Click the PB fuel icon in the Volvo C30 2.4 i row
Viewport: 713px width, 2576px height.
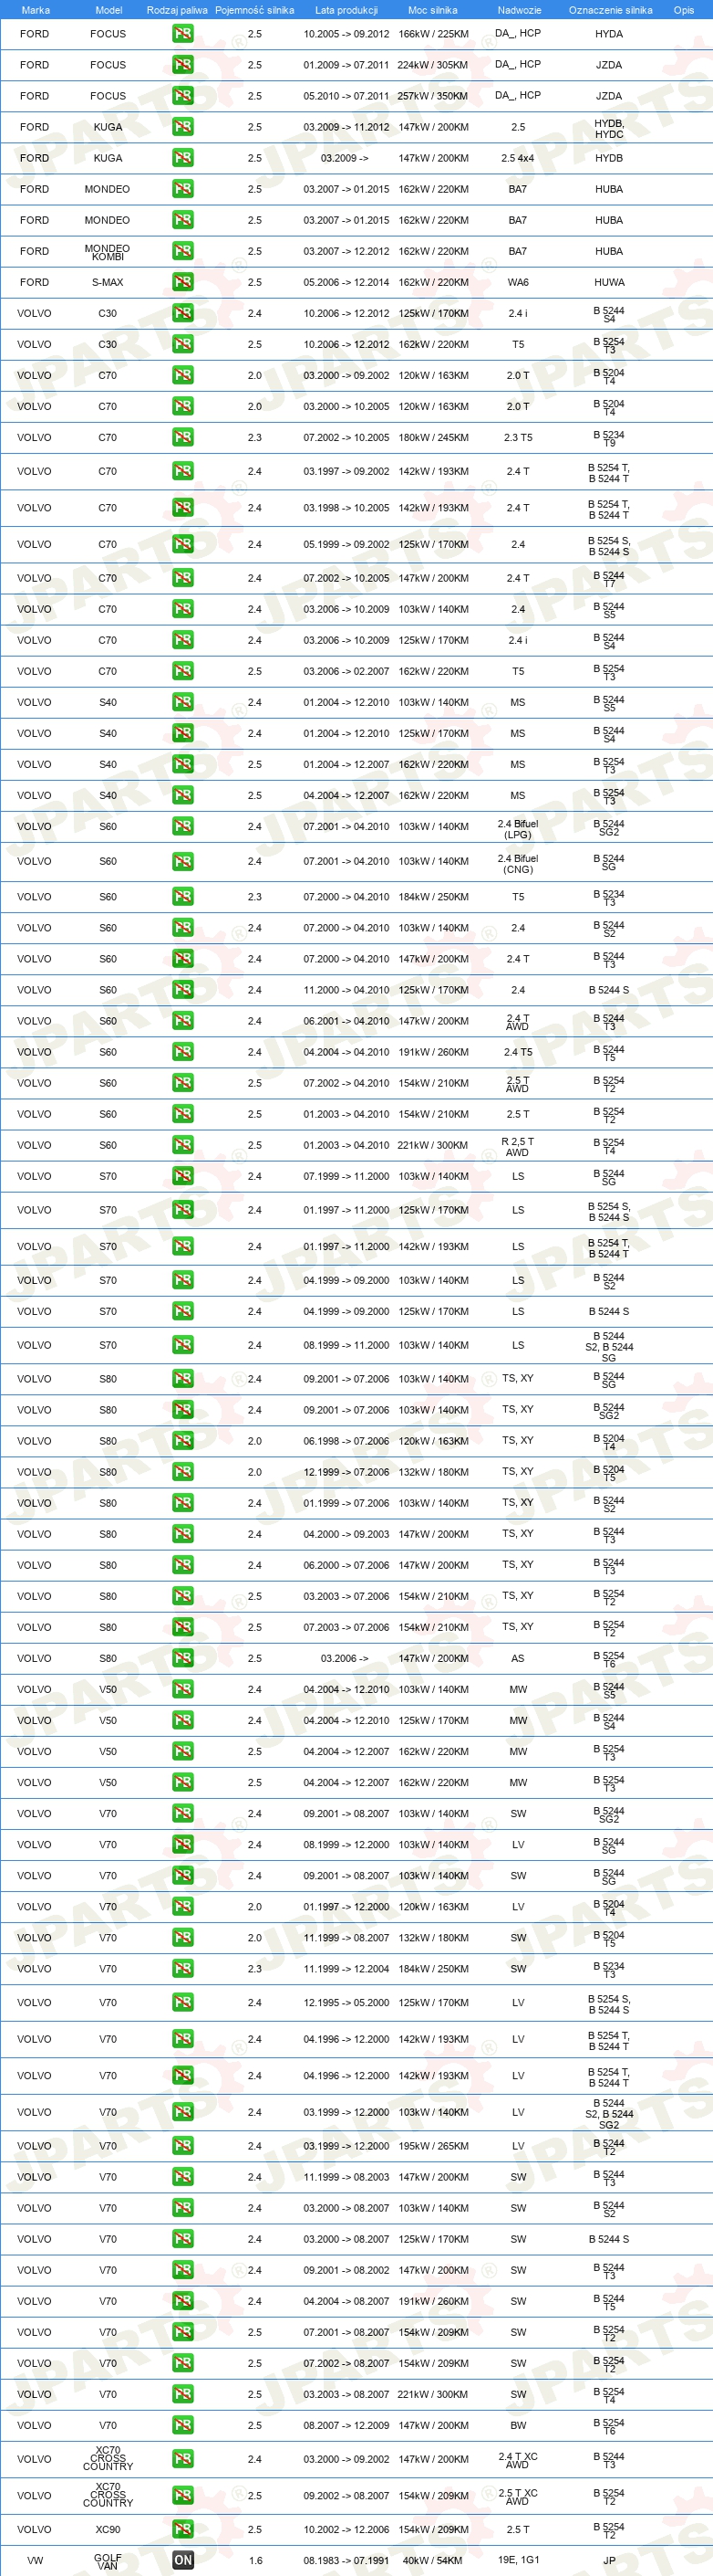pos(182,313)
